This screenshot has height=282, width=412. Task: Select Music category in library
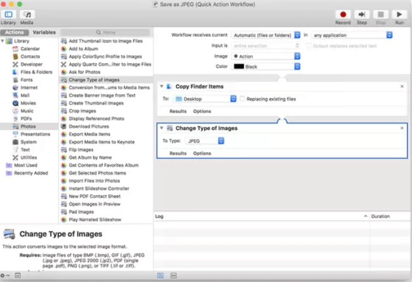(27, 111)
